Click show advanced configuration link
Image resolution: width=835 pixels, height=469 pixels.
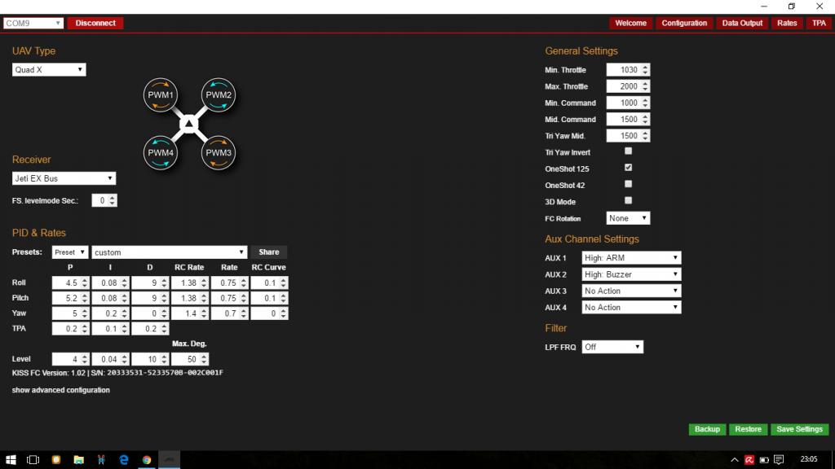(61, 390)
